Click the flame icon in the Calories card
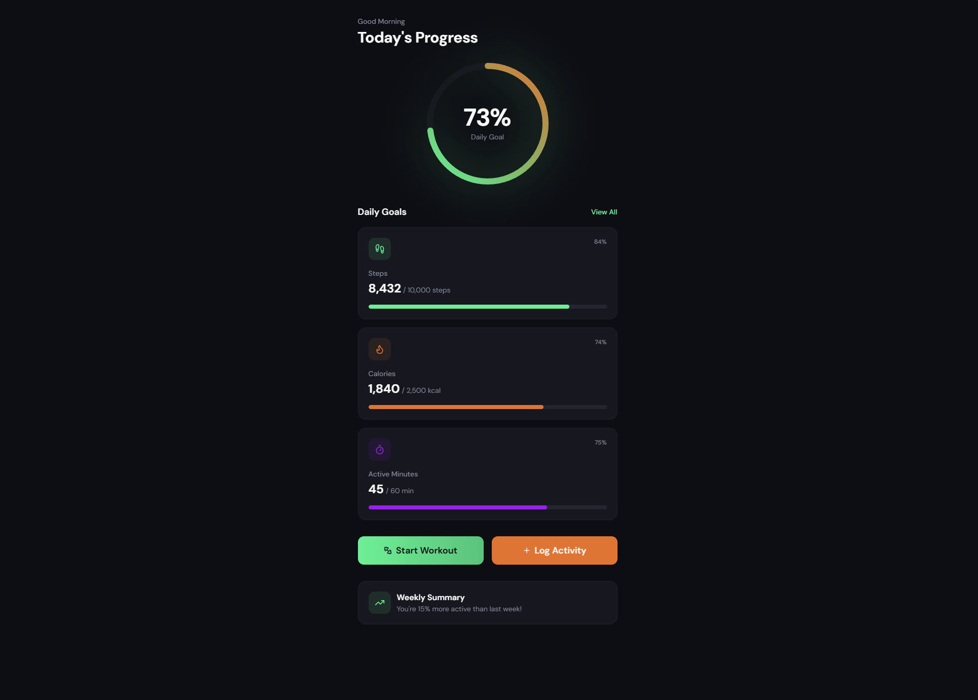This screenshot has width=978, height=700. click(379, 349)
